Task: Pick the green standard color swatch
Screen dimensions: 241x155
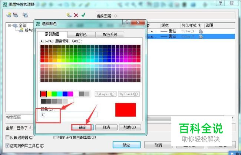Action: (54, 94)
